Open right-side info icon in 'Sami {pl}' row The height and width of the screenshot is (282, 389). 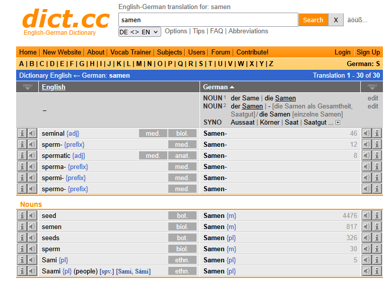pos(376,260)
